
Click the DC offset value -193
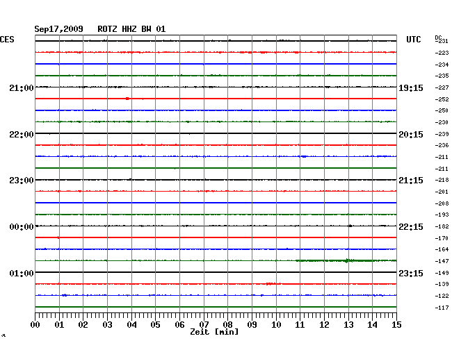tap(442, 215)
